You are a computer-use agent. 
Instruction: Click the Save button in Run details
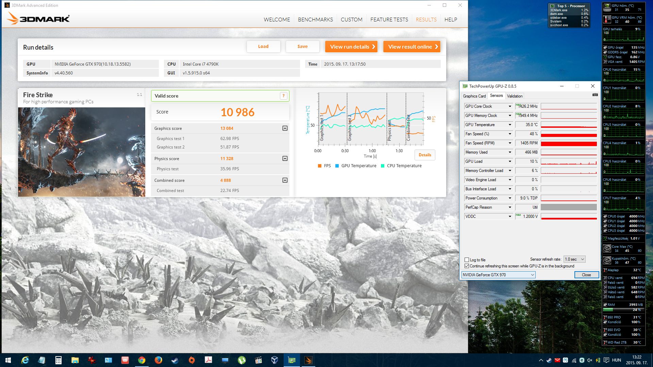coord(302,47)
